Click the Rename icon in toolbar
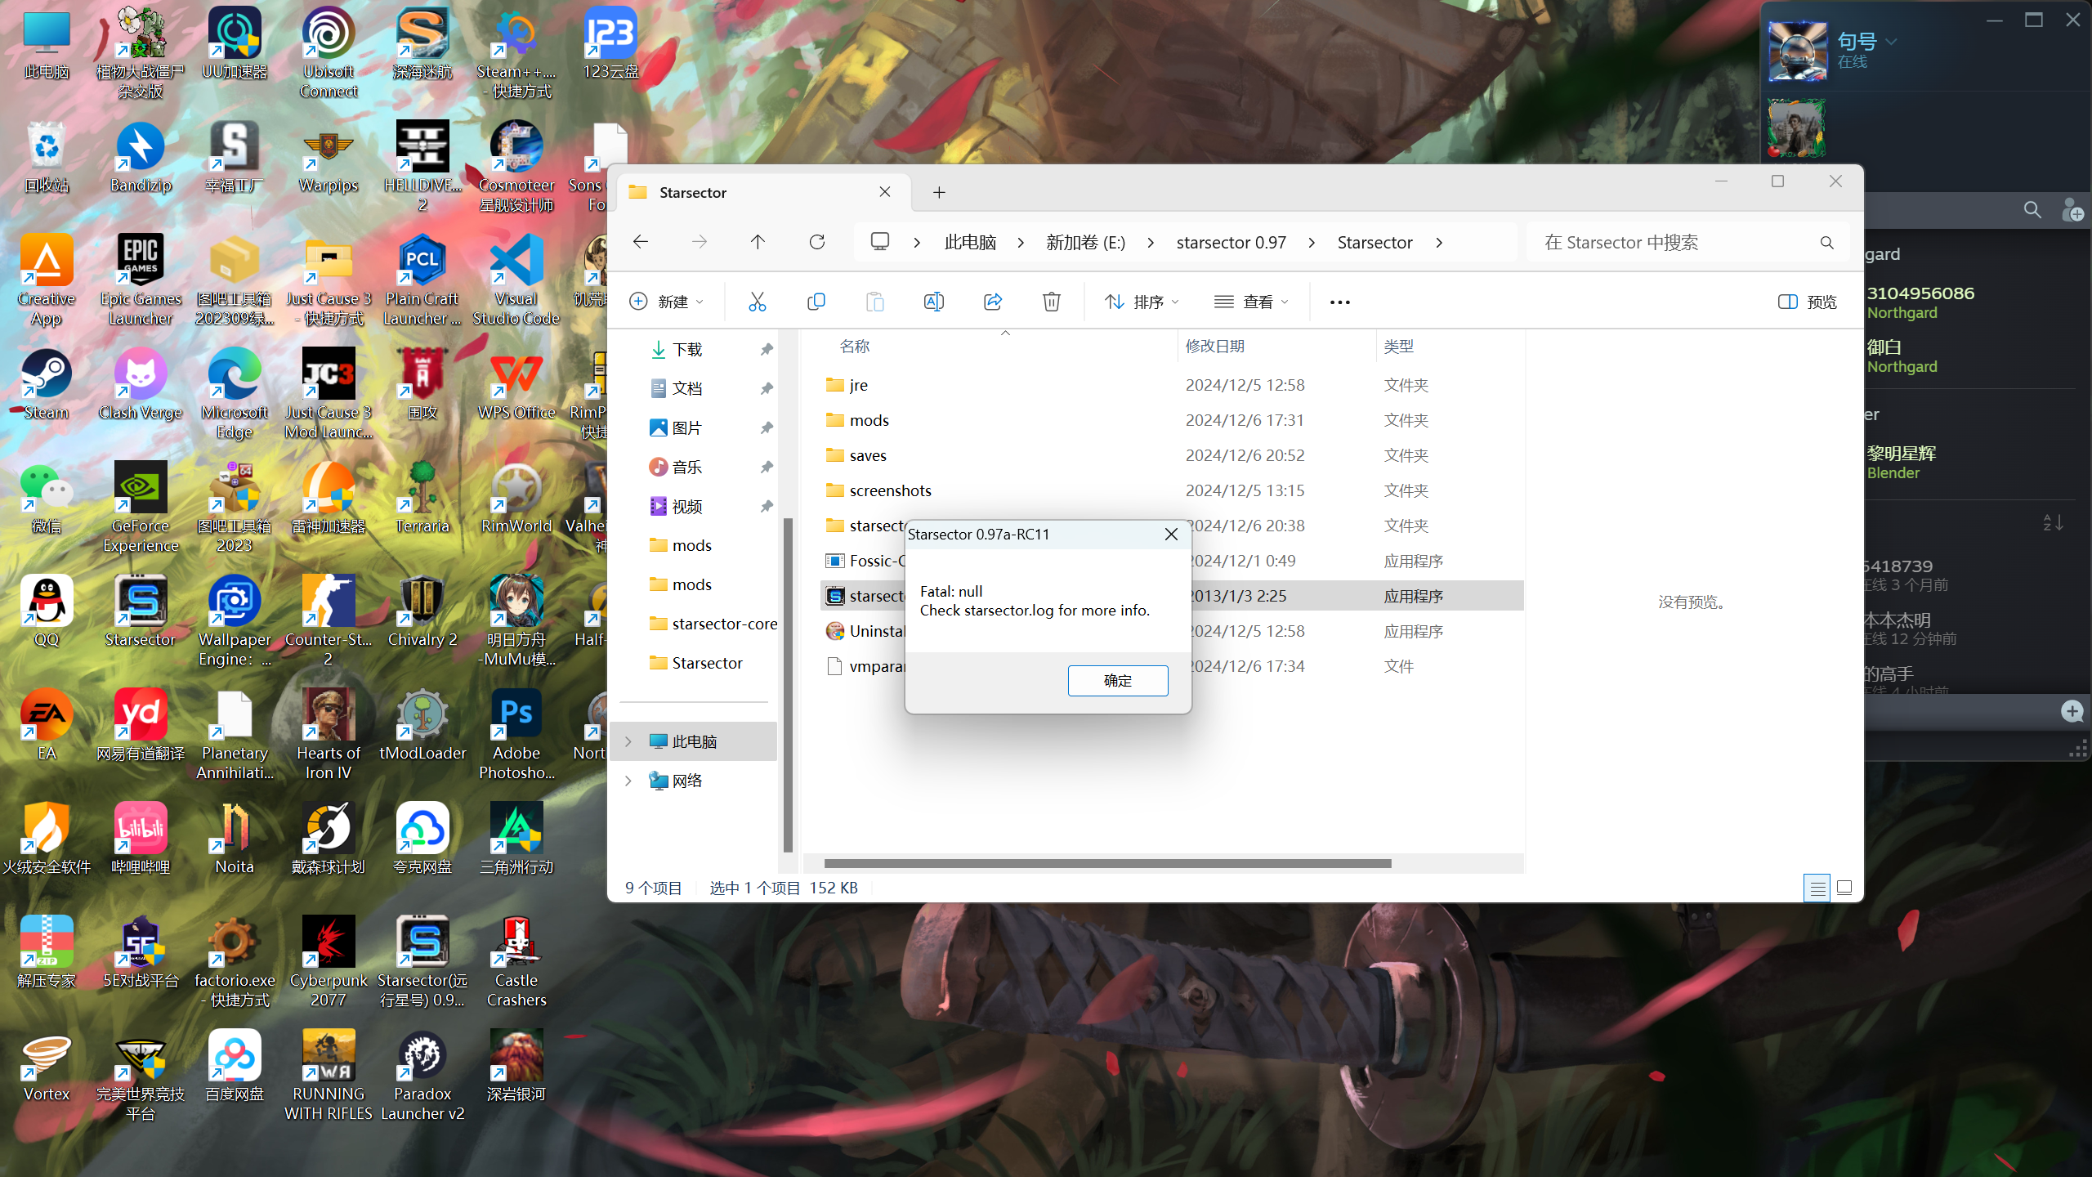Image resolution: width=2092 pixels, height=1177 pixels. [933, 302]
